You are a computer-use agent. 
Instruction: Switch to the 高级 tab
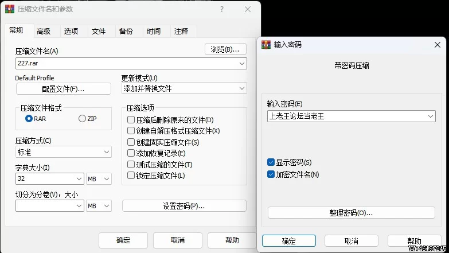pyautogui.click(x=44, y=31)
